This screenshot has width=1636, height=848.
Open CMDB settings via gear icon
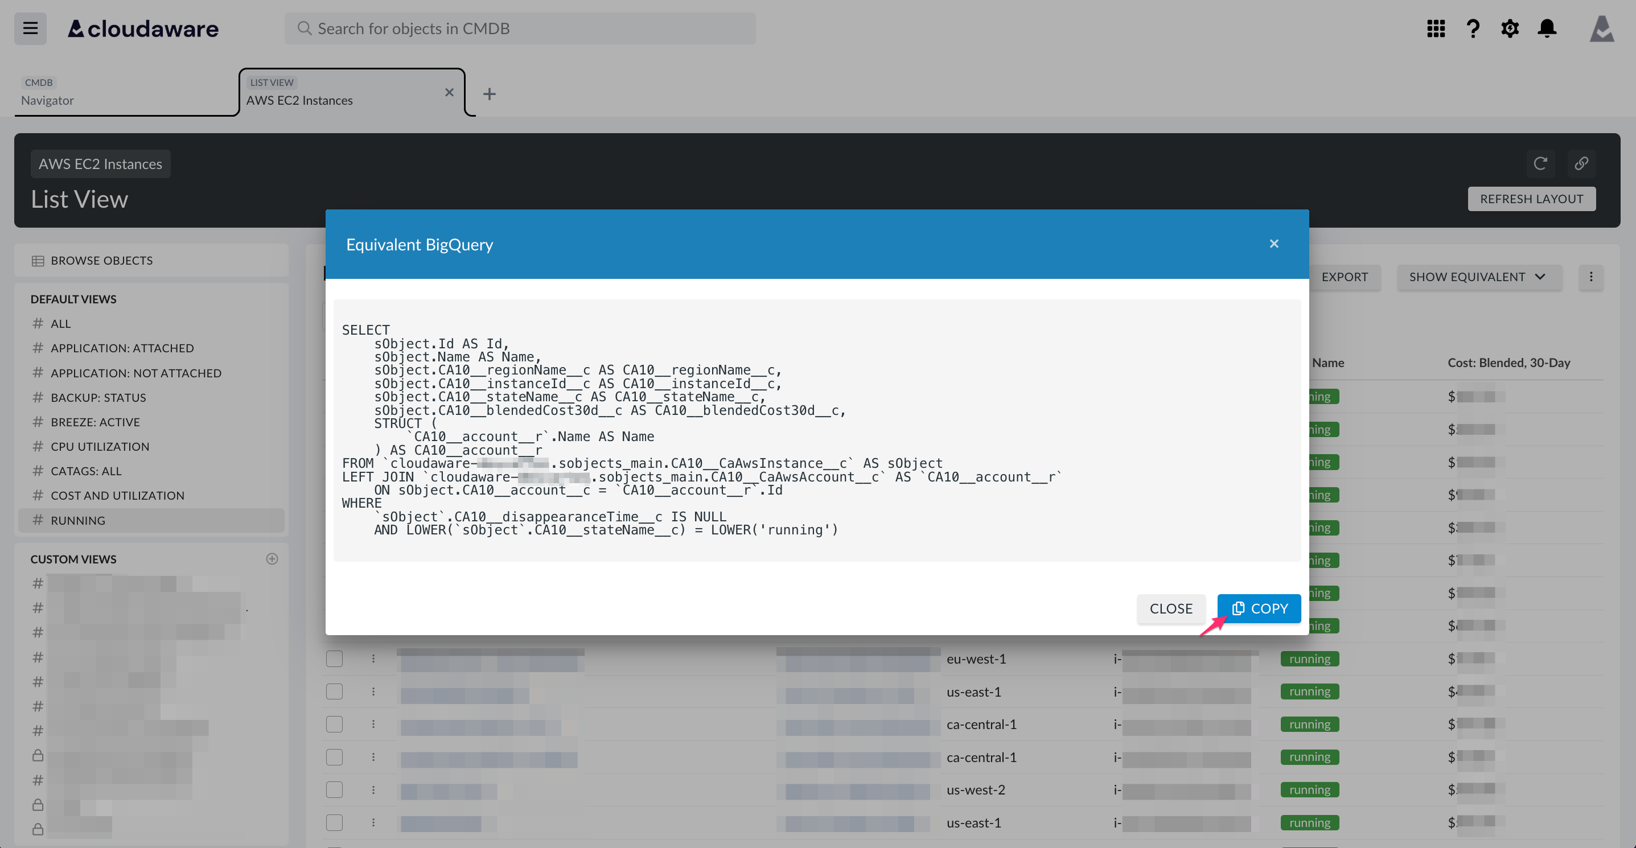click(x=1510, y=28)
